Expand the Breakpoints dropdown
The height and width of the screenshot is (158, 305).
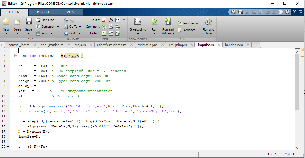coord(138,34)
